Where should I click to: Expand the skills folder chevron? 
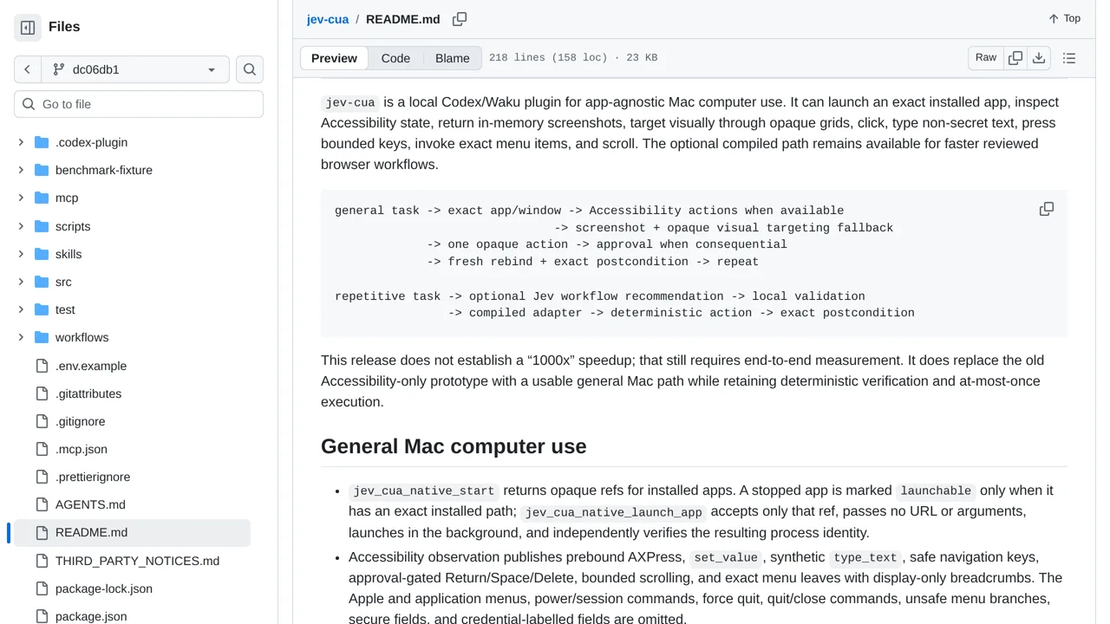[21, 254]
